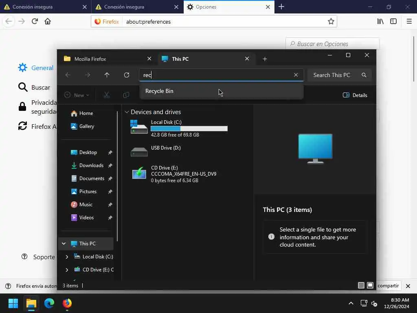Click the Cut scissors icon
417x313 pixels.
pos(107,95)
